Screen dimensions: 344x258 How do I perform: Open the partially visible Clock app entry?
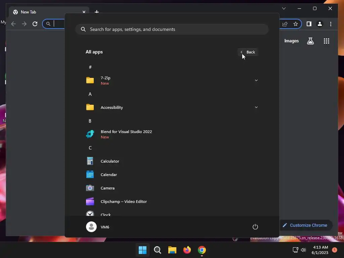click(172, 214)
